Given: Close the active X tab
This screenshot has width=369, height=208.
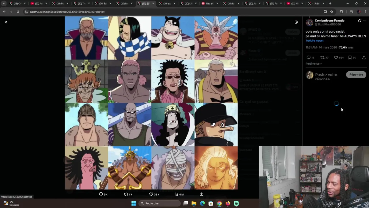Looking at the screenshot, I should pyautogui.click(x=153, y=3).
